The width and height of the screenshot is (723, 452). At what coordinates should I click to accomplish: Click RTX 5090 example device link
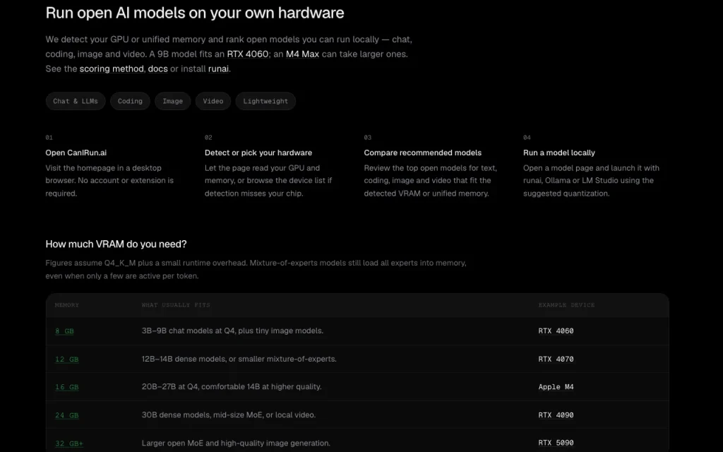point(556,444)
